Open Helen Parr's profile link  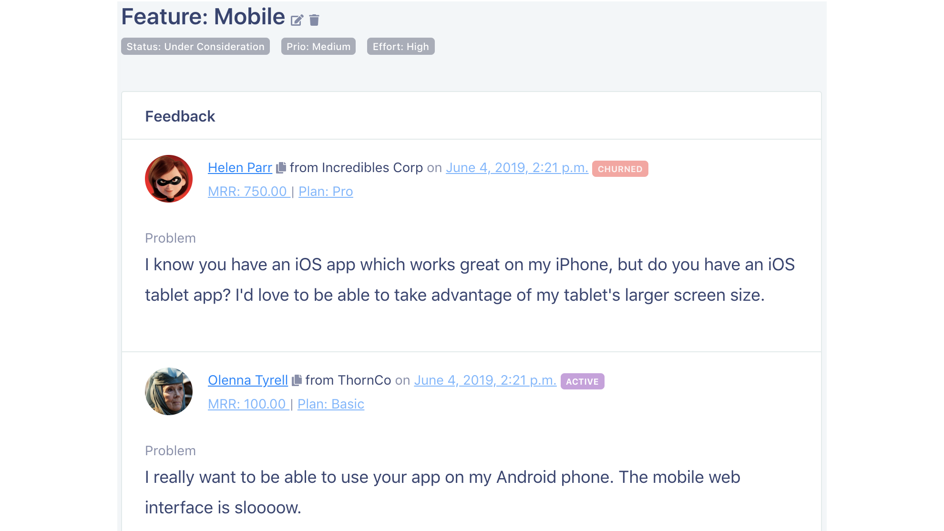pos(240,168)
